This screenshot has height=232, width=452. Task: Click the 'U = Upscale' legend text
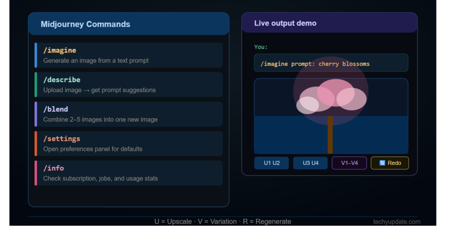[173, 221]
